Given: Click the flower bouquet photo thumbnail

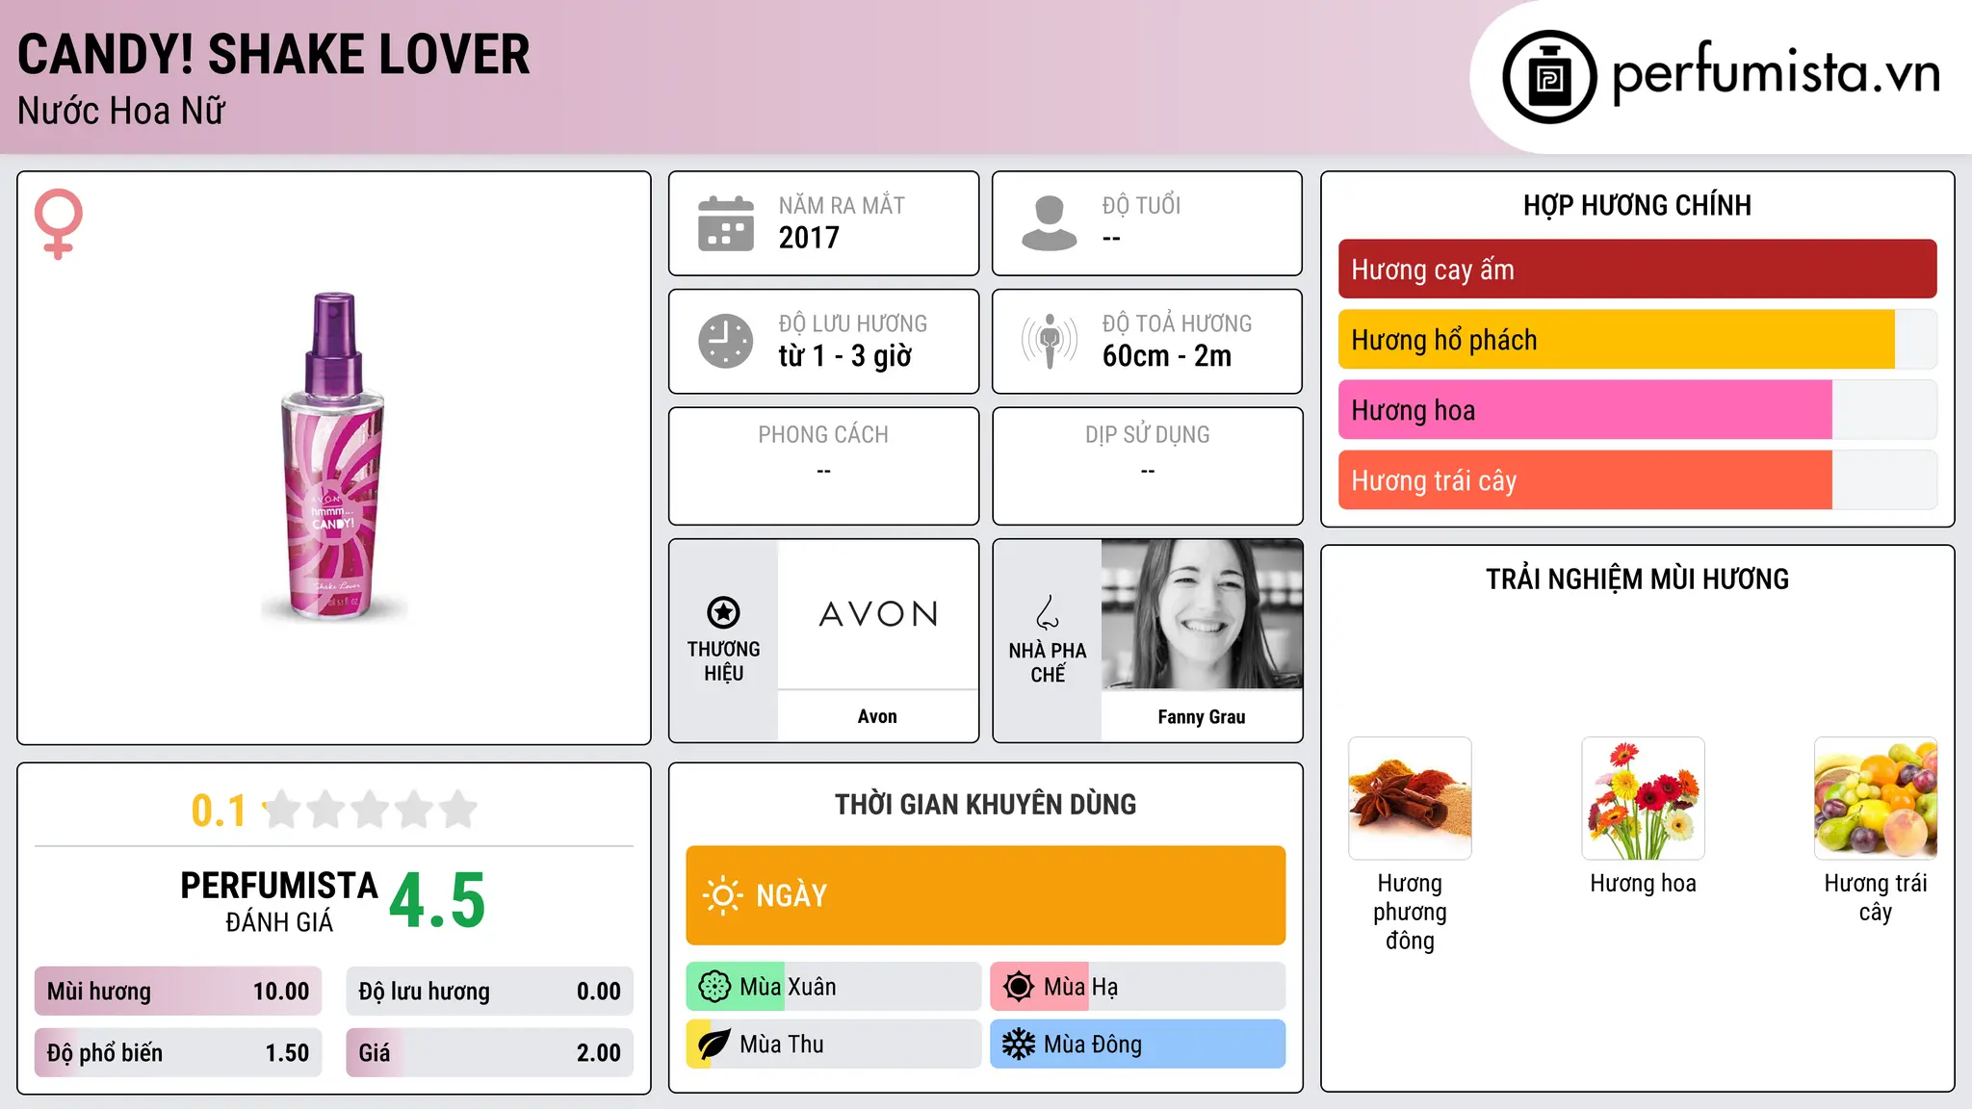Looking at the screenshot, I should point(1643,798).
